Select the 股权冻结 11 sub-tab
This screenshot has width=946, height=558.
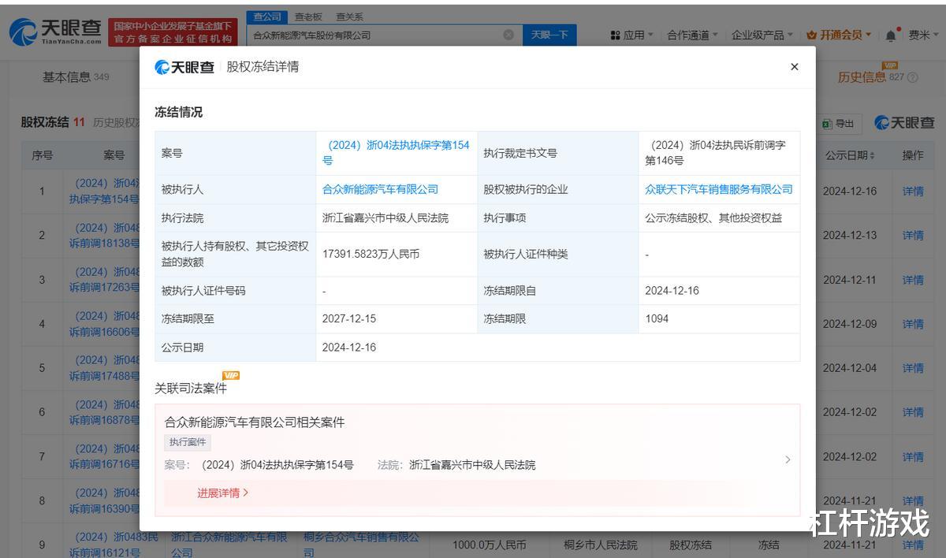(52, 122)
